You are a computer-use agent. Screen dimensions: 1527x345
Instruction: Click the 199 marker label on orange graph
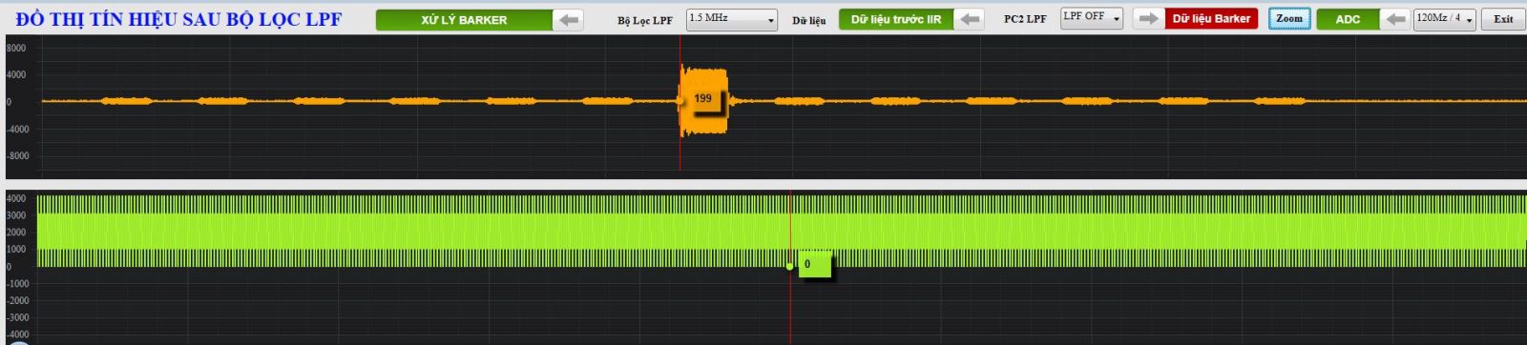point(703,98)
